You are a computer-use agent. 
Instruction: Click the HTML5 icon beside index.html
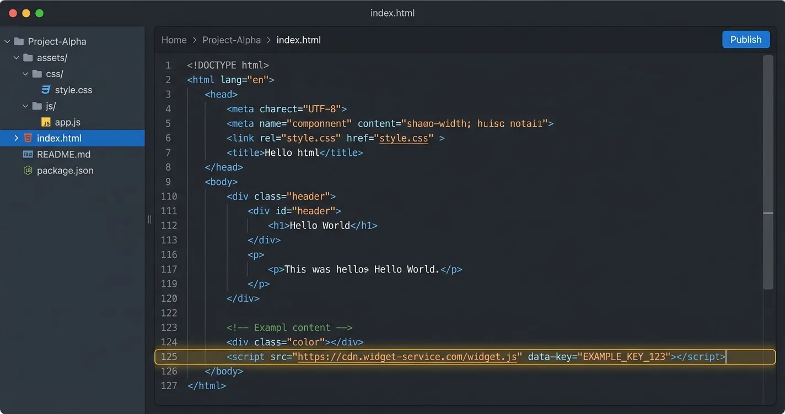28,138
